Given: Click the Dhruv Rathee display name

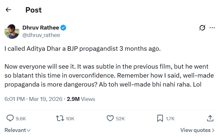Looking at the screenshot, I should [41, 28].
